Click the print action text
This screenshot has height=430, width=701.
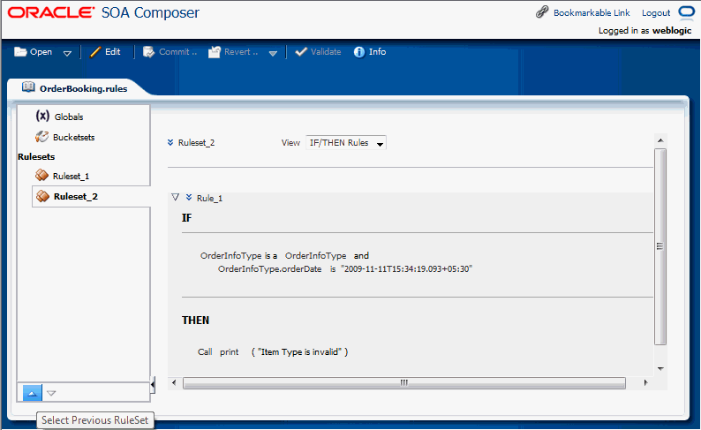point(229,352)
